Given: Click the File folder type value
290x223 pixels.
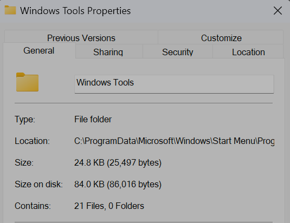Looking at the screenshot, I should click(x=93, y=119).
